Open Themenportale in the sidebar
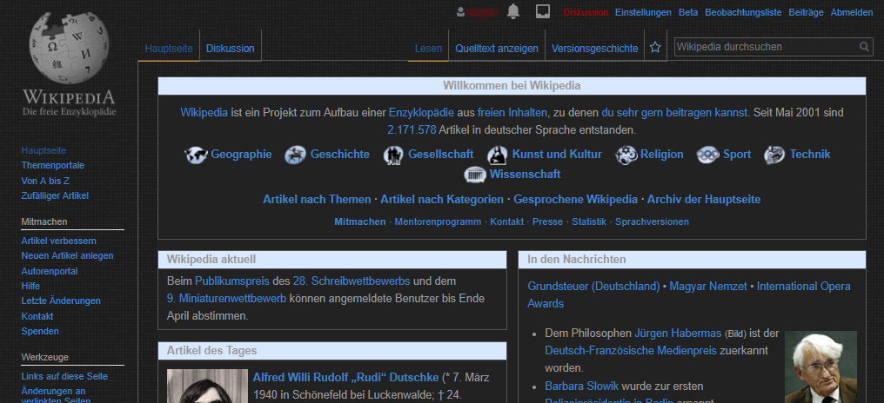Viewport: 884px width, 403px height. [x=53, y=166]
